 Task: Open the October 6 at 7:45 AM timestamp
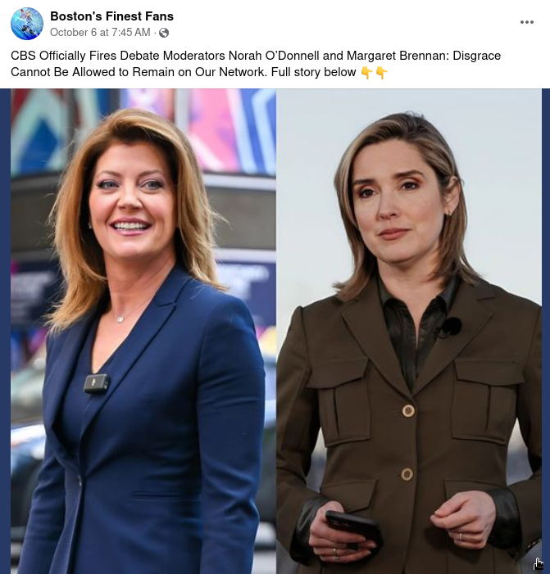[100, 33]
